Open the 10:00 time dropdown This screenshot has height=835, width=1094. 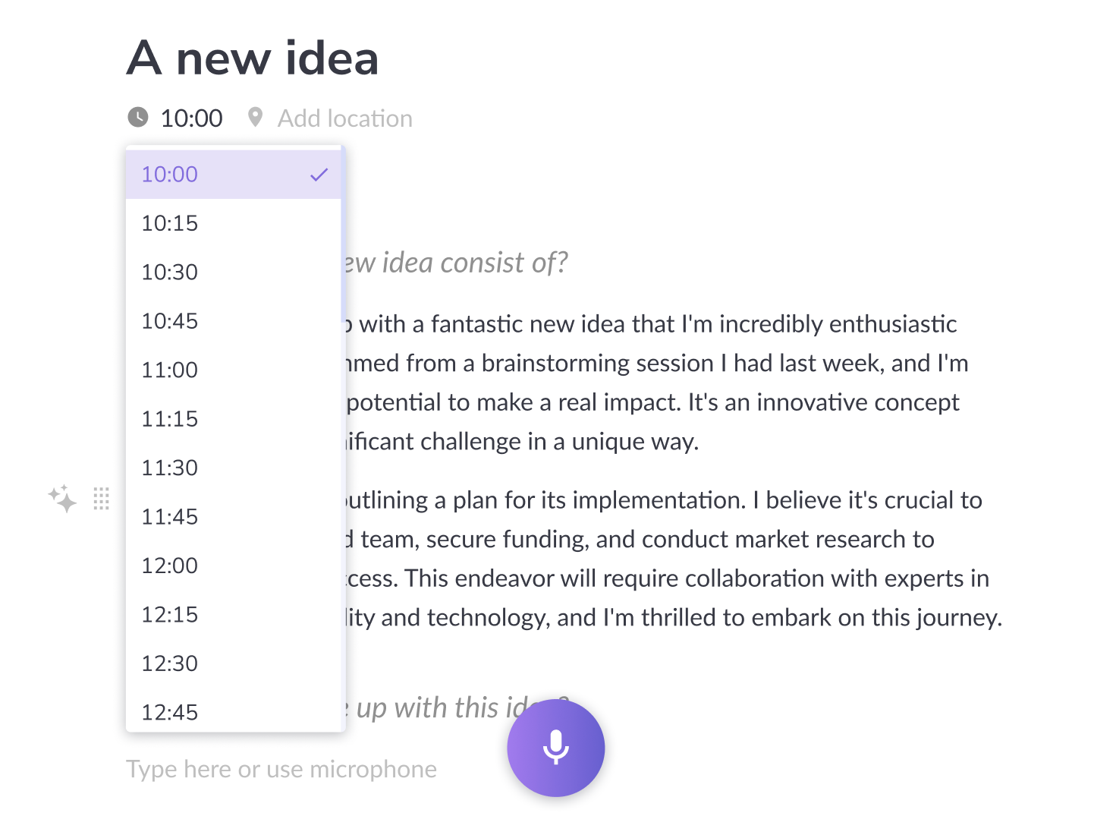tap(191, 118)
